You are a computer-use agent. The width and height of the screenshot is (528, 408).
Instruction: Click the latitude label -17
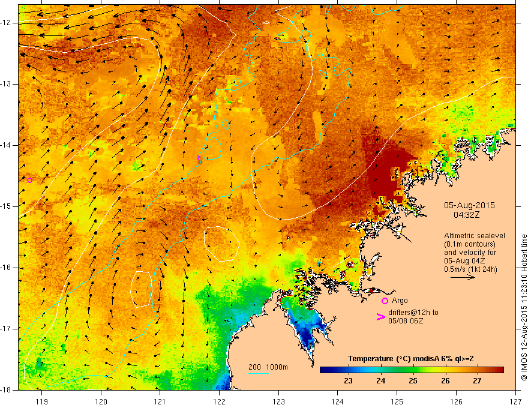pyautogui.click(x=6, y=329)
